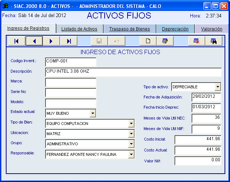This screenshot has width=230, height=182.
Task: Expand the Estado actual dropdown
Action: point(93,113)
